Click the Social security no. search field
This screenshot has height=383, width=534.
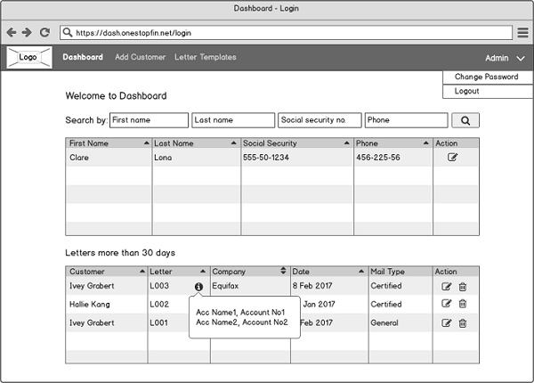(x=320, y=120)
